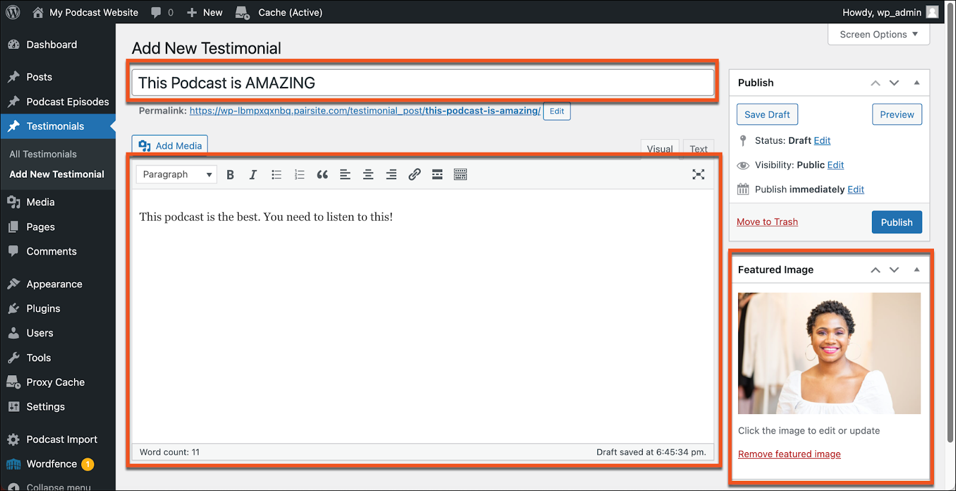The height and width of the screenshot is (491, 956).
Task: Collapse the Featured Image panel
Action: 917,270
